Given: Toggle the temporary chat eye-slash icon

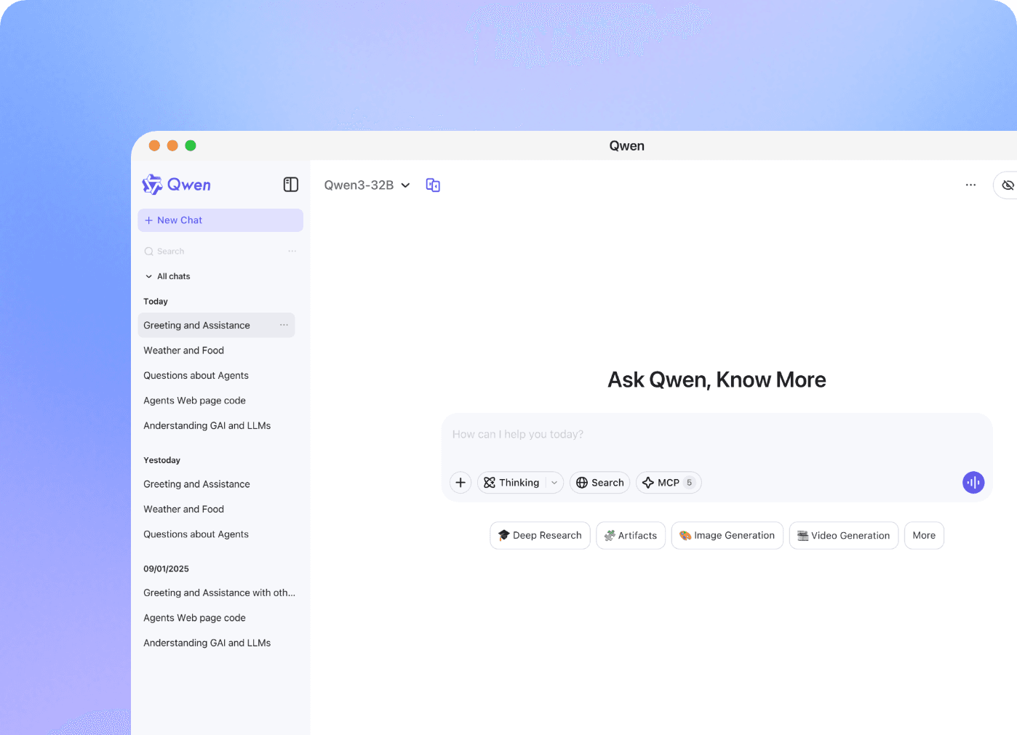Looking at the screenshot, I should coord(1007,185).
